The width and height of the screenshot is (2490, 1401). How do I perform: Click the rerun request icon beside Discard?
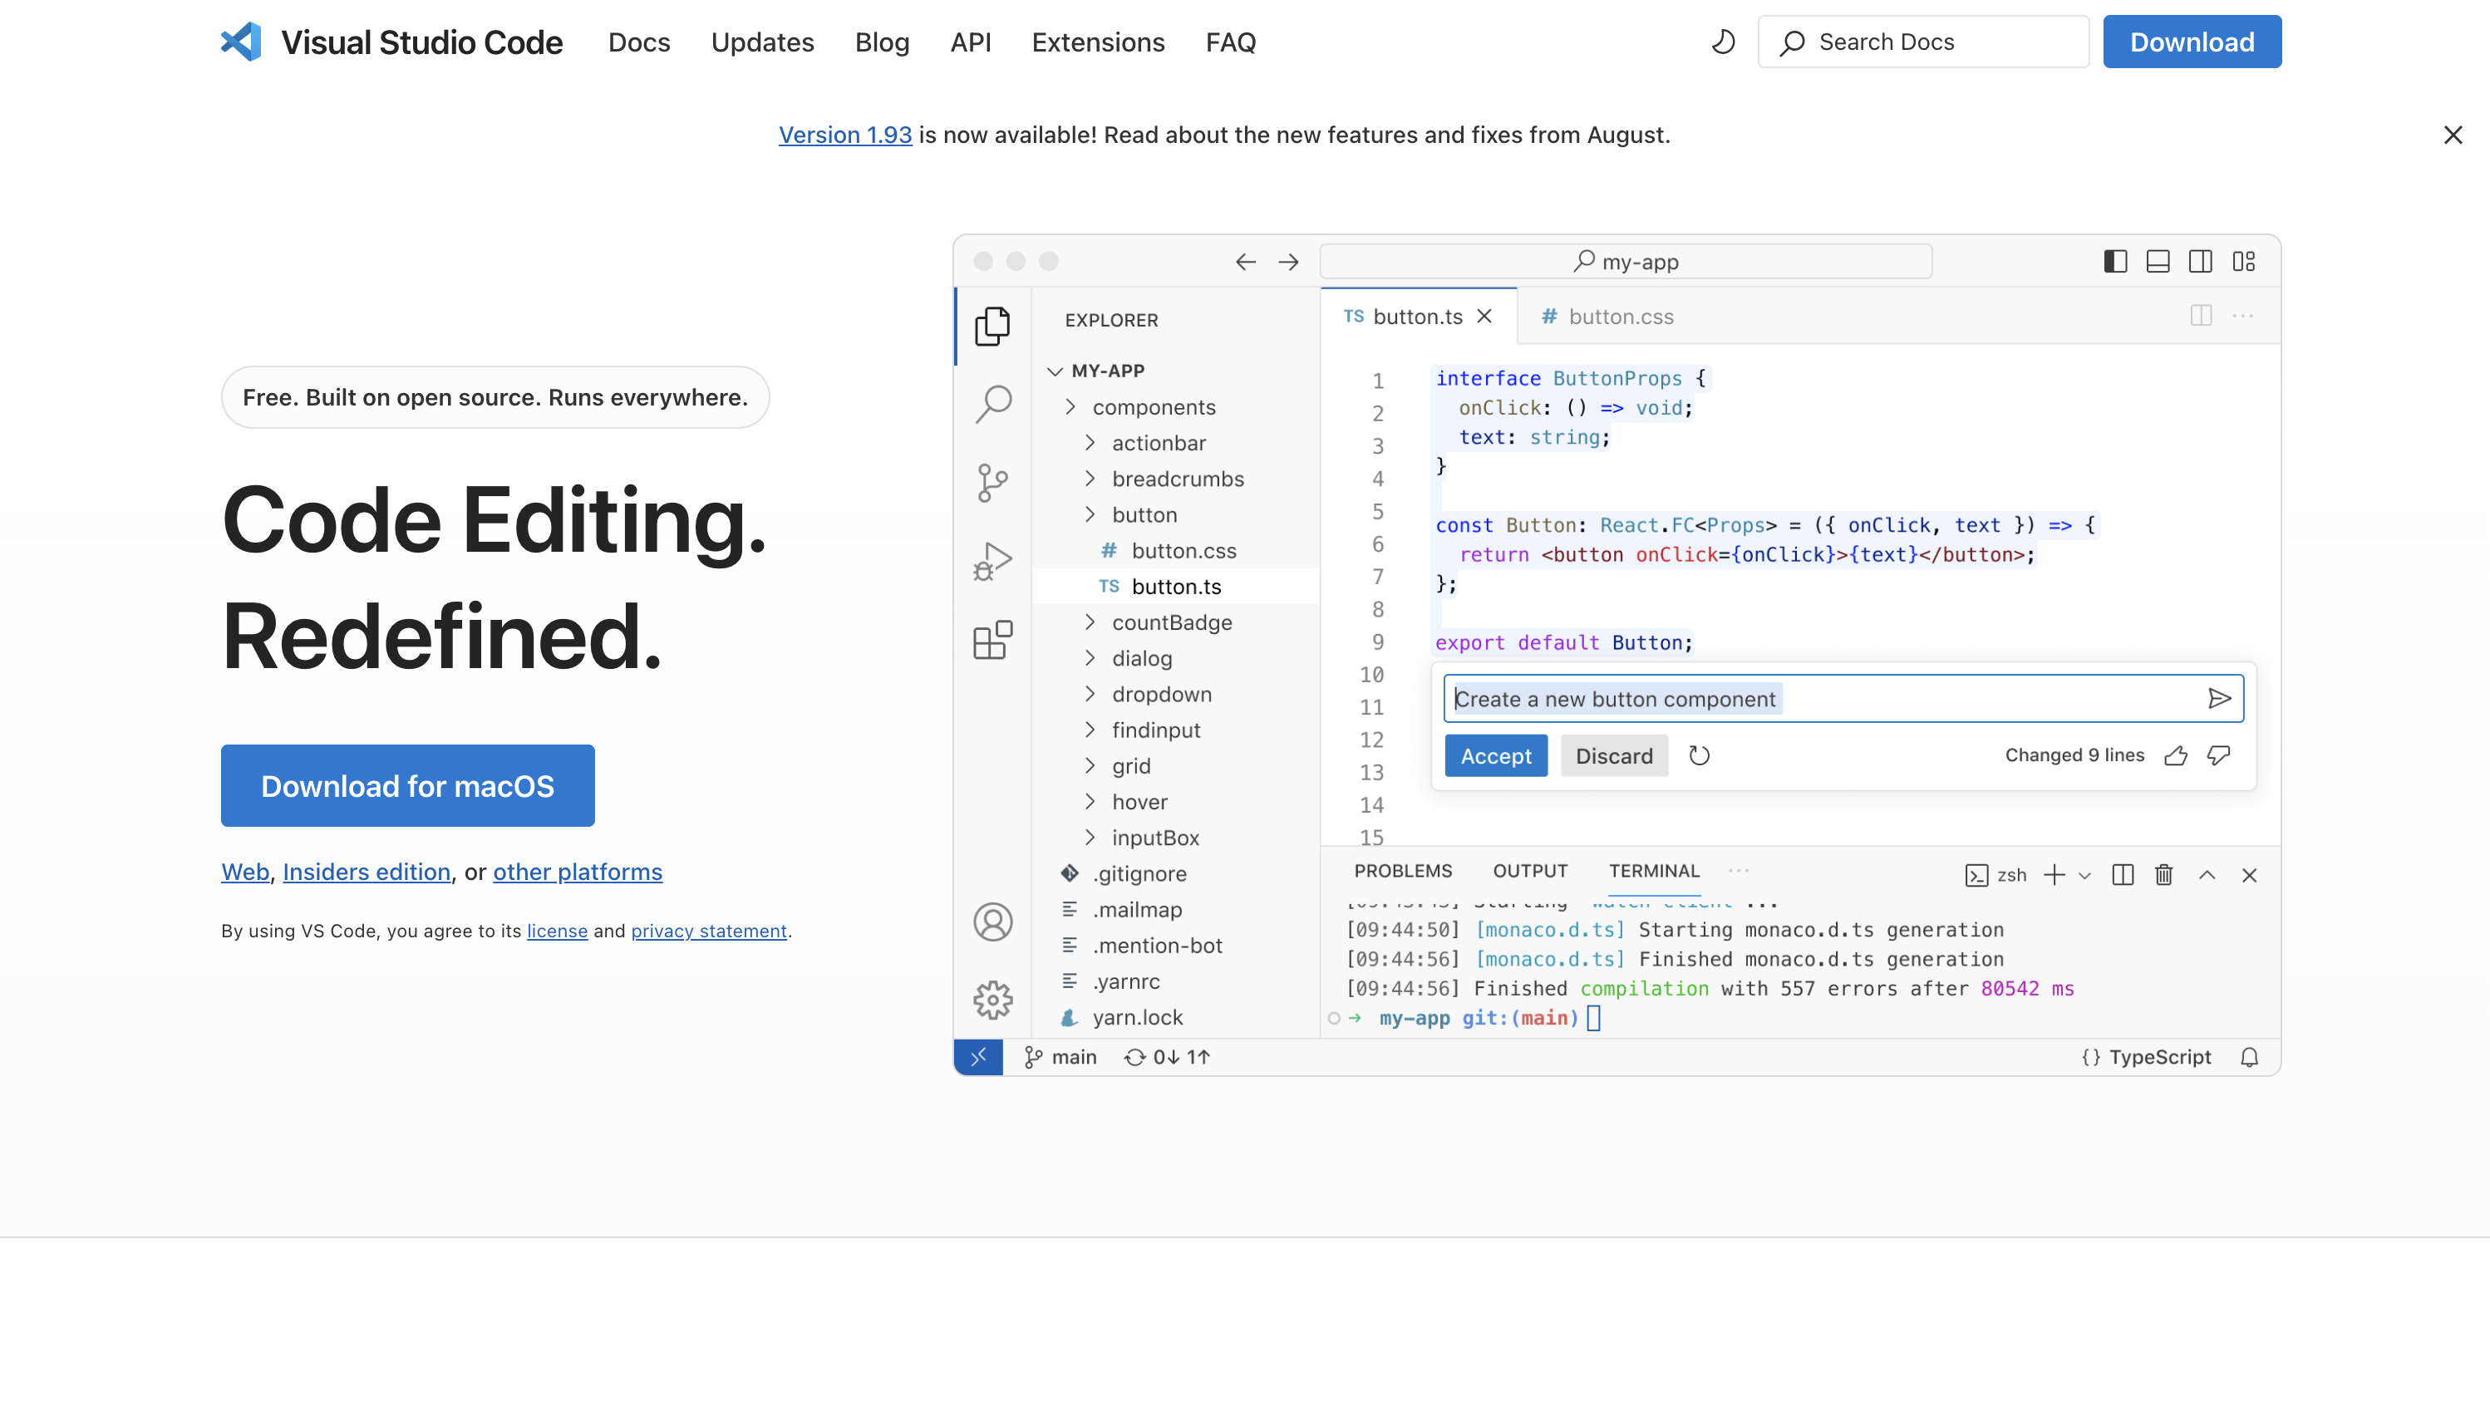pos(1700,755)
